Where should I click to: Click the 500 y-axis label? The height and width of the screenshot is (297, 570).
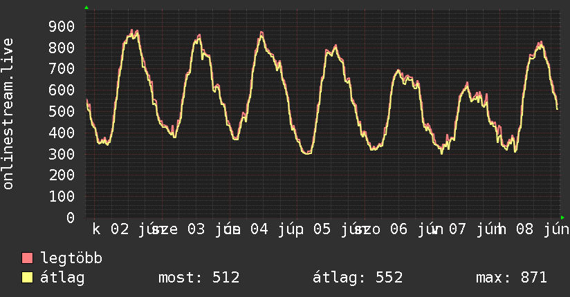pos(62,111)
